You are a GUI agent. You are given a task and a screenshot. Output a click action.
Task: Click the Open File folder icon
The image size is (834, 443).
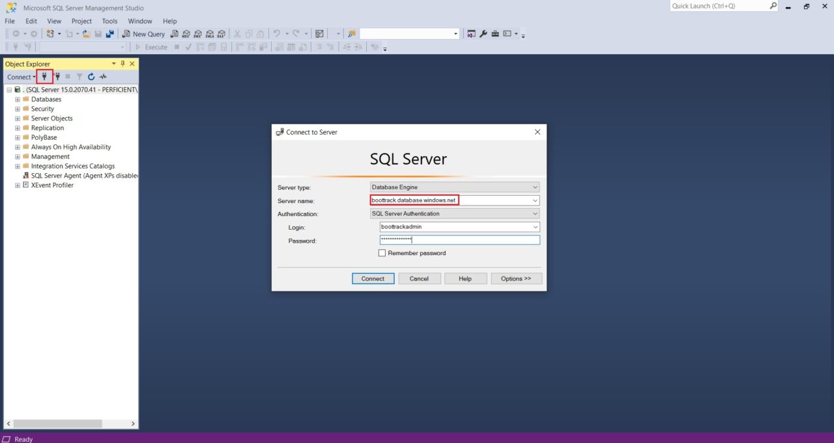click(86, 34)
